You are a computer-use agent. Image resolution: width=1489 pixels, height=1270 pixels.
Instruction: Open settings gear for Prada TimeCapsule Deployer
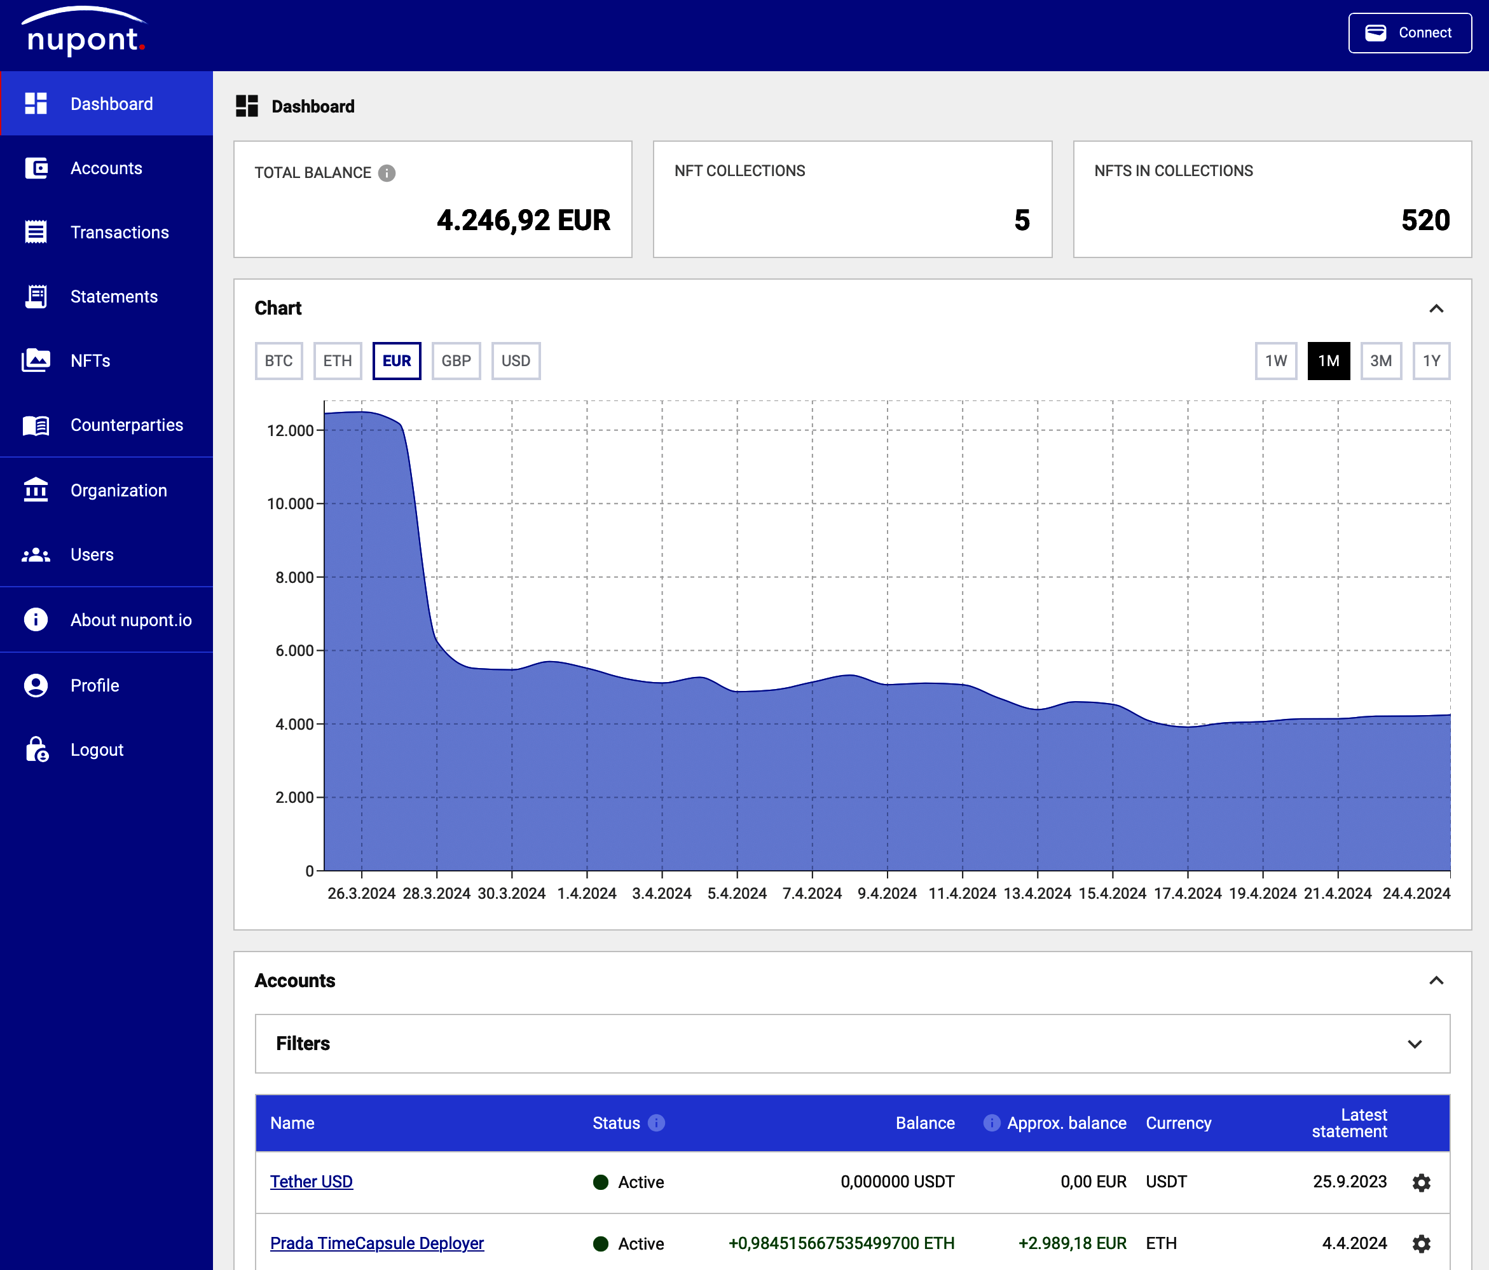click(x=1421, y=1243)
